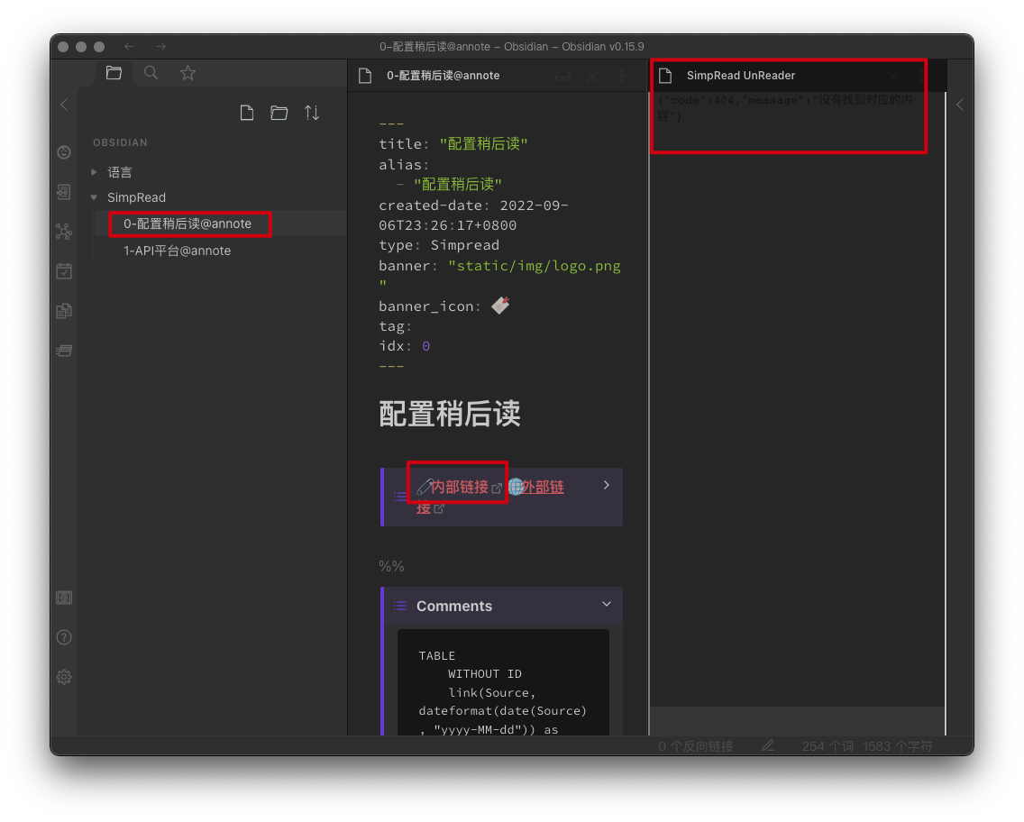This screenshot has height=822, width=1024.
Task: Open backlinks count in status bar
Action: click(696, 746)
